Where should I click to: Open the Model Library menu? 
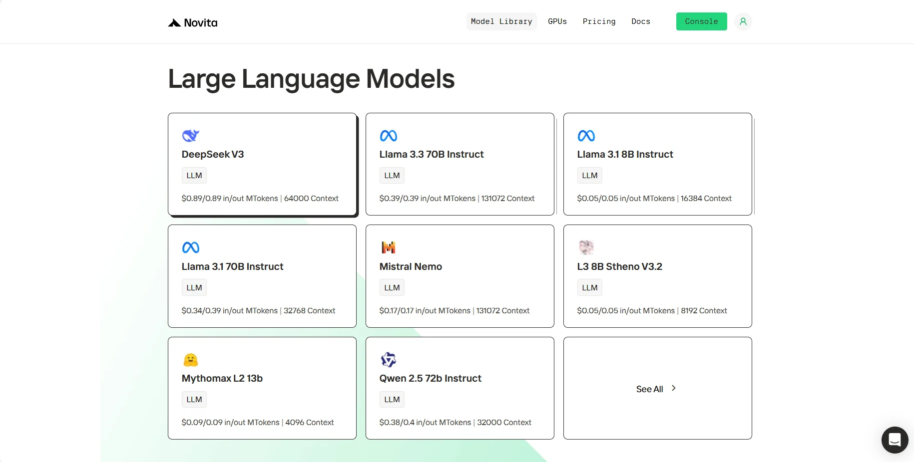click(x=501, y=21)
